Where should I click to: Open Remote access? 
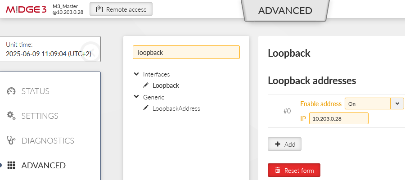tap(121, 9)
